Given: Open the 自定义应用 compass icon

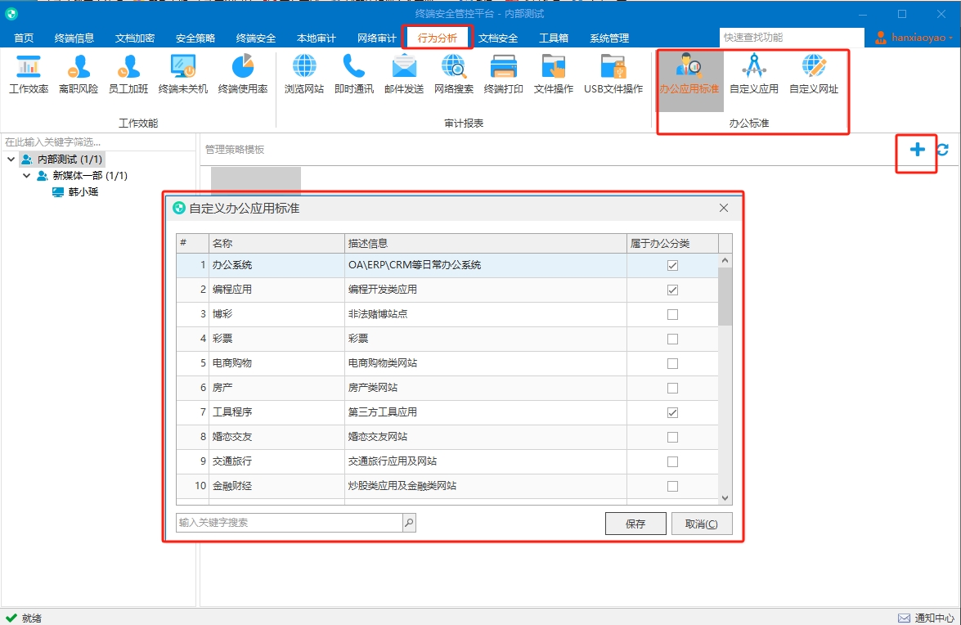Looking at the screenshot, I should [x=754, y=74].
